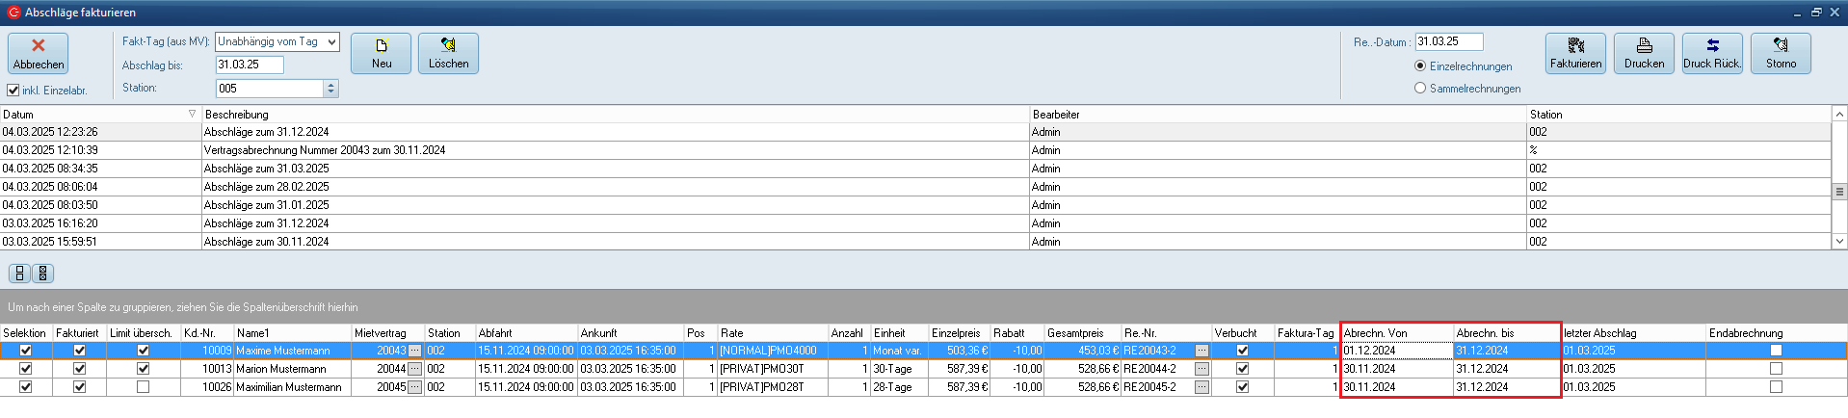Open the Fakt-Tag dropdown list

point(331,42)
